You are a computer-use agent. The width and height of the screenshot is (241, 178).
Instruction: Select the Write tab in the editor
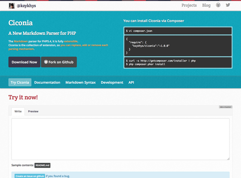(18, 111)
